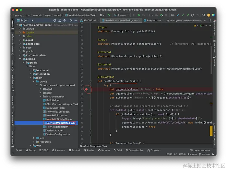The image size is (227, 170).
Task: Go to next highlighted error arrow
Action: (210, 26)
